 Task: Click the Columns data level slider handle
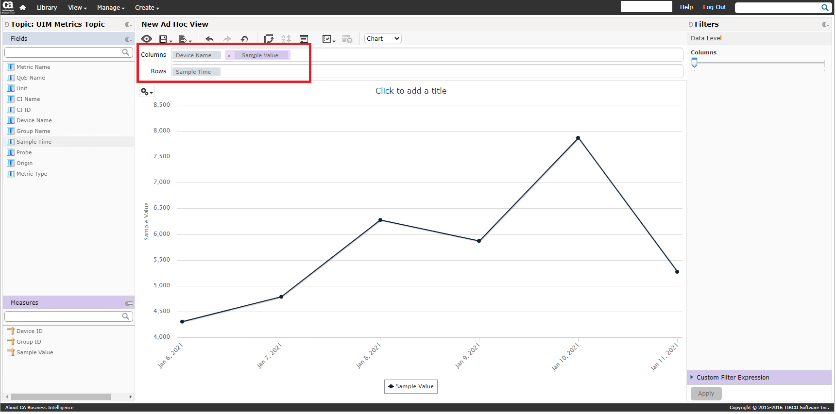(x=694, y=63)
